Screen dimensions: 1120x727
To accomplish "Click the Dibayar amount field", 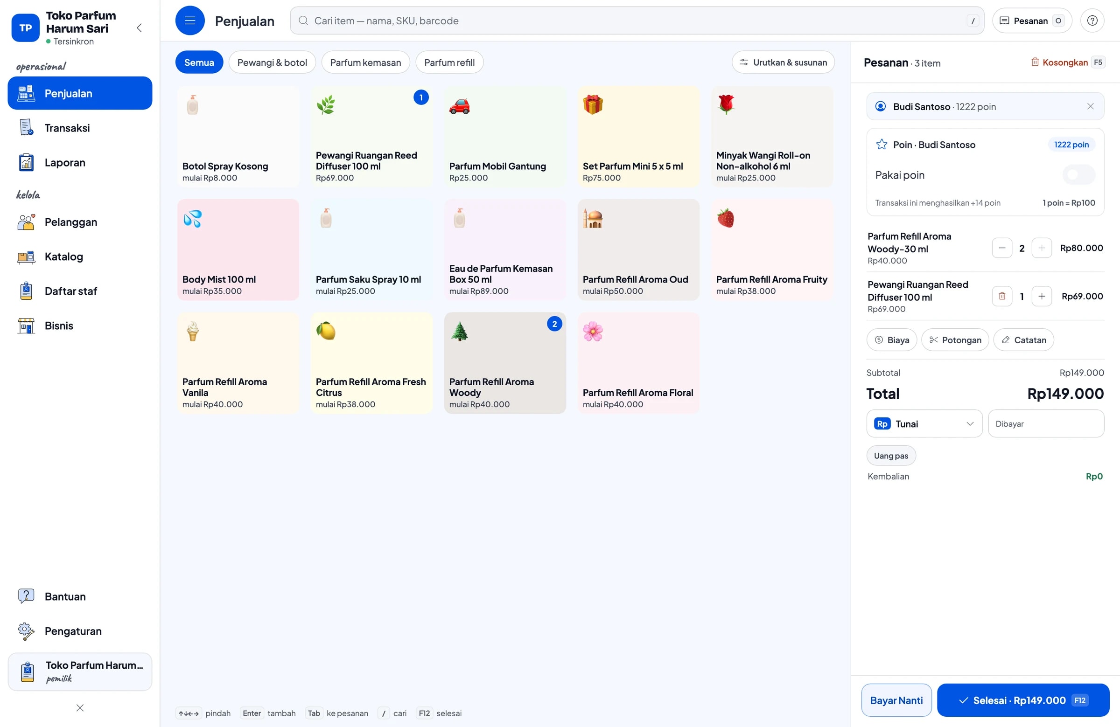I will point(1046,424).
